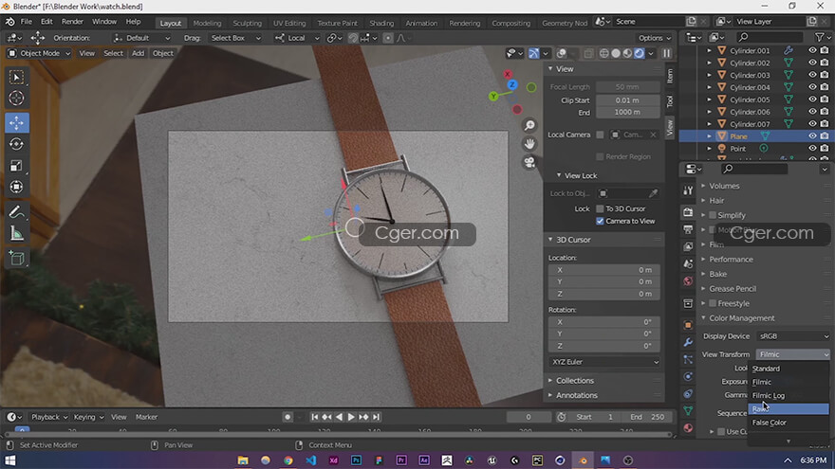Click the pan view hand icon

click(529, 144)
